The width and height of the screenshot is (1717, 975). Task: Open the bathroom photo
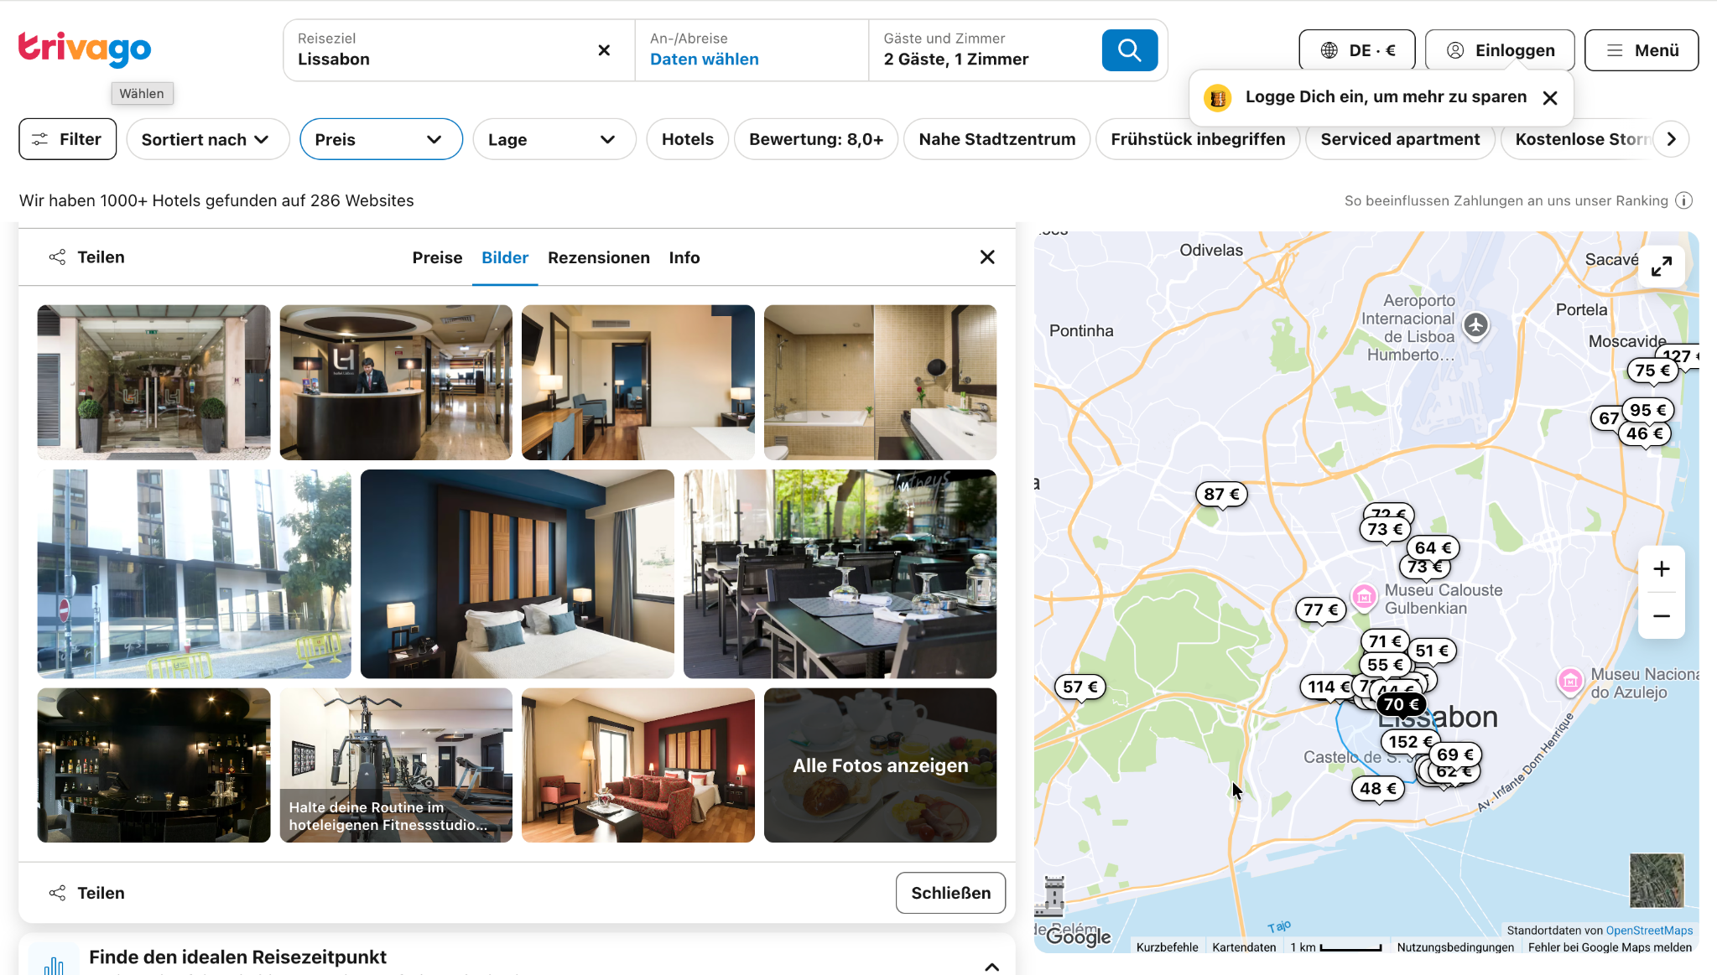[x=880, y=382]
